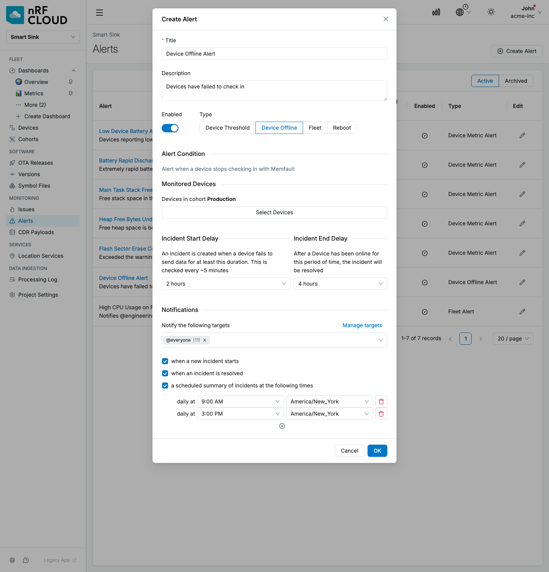Edit the Main Task Stack Free alert
549x572 pixels.
coord(522,194)
